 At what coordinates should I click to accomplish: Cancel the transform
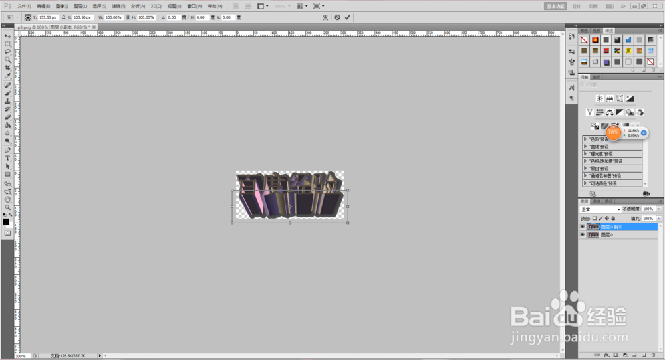pyautogui.click(x=338, y=17)
